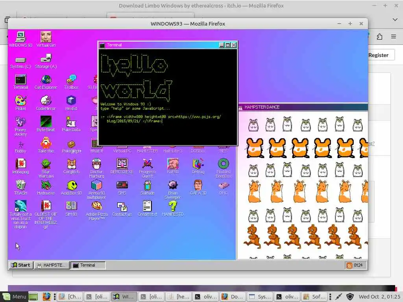Switch to HAMPSTER taskbar button in Windows 93
This screenshot has width=403, height=302.
tap(52, 265)
